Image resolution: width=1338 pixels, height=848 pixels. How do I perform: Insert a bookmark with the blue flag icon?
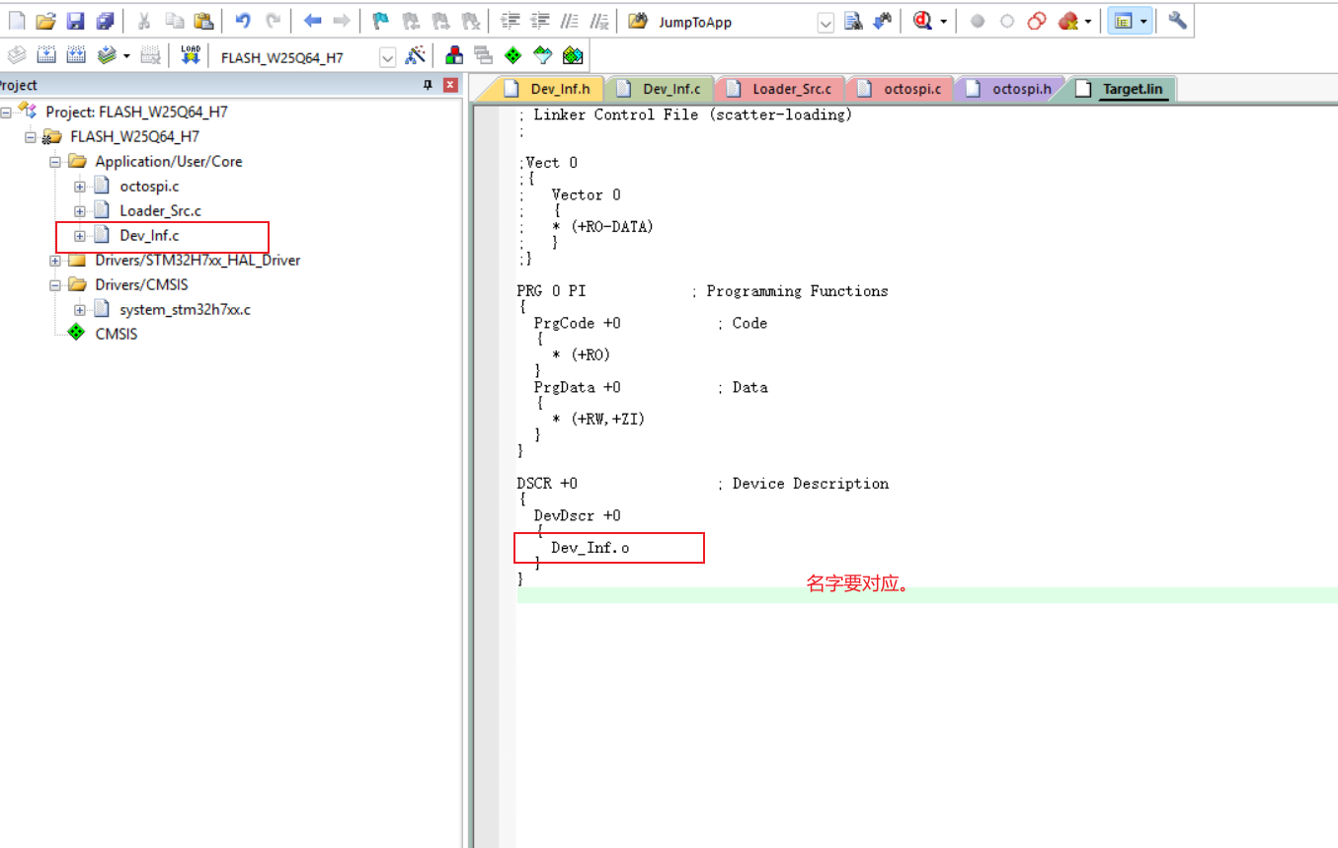[380, 21]
